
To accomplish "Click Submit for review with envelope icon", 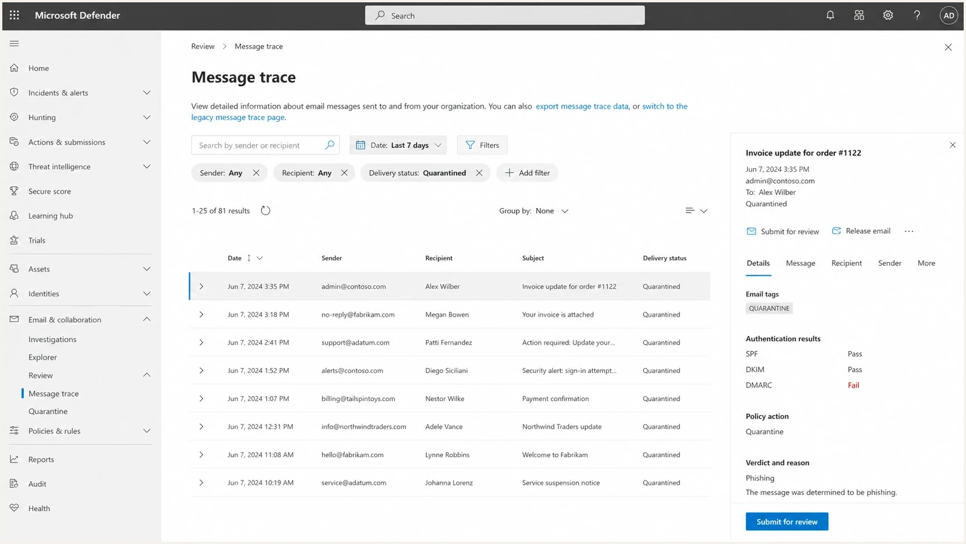I will coord(783,231).
